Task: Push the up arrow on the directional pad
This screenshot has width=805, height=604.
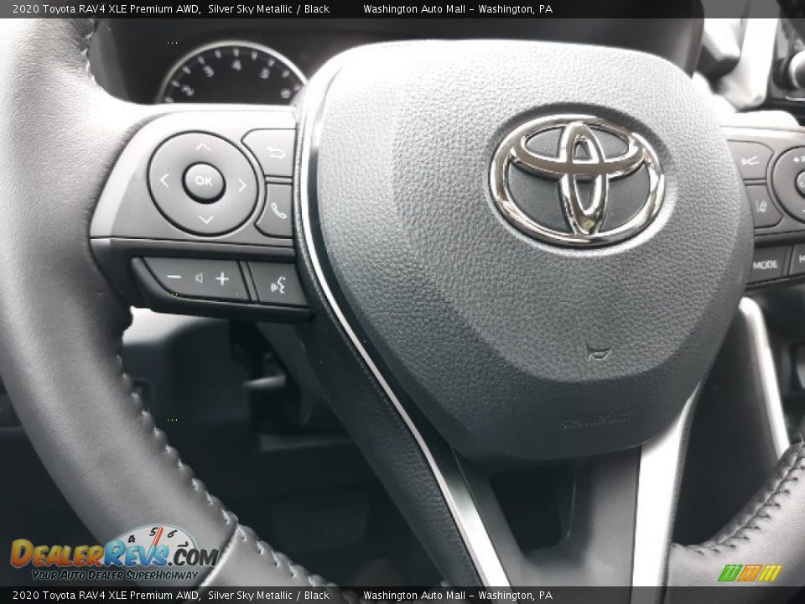Action: tap(203, 148)
